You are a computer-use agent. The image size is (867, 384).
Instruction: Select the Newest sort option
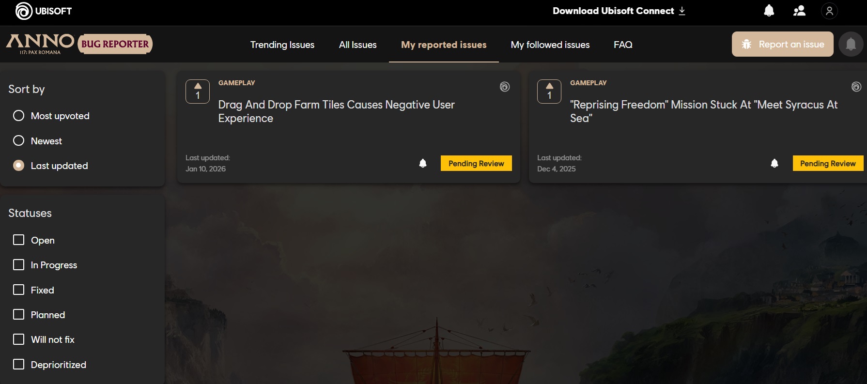pos(18,140)
